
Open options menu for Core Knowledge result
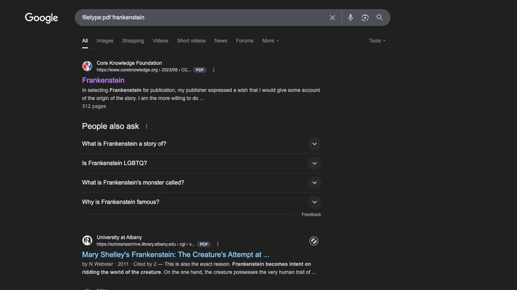[x=213, y=70]
